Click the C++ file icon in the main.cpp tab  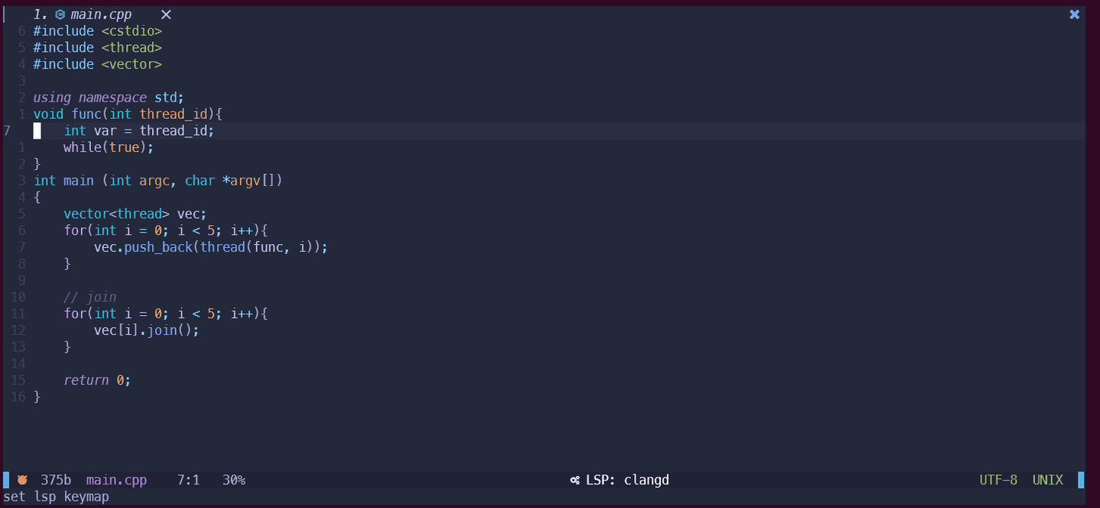point(60,14)
